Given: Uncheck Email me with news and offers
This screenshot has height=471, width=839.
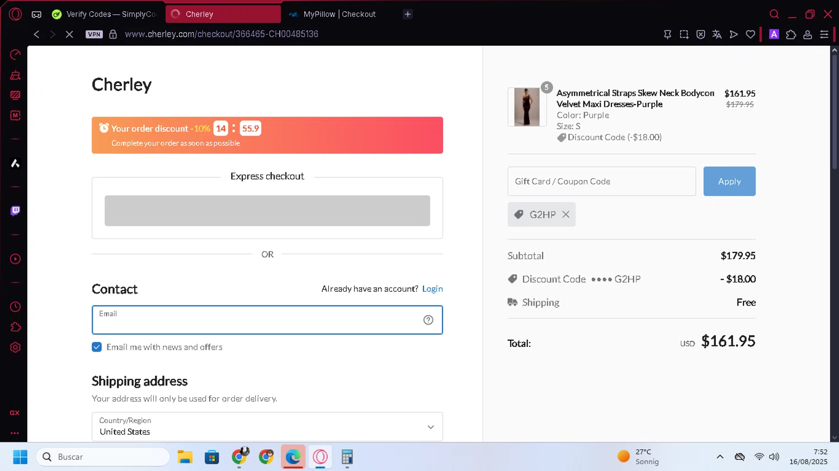Looking at the screenshot, I should (x=97, y=347).
